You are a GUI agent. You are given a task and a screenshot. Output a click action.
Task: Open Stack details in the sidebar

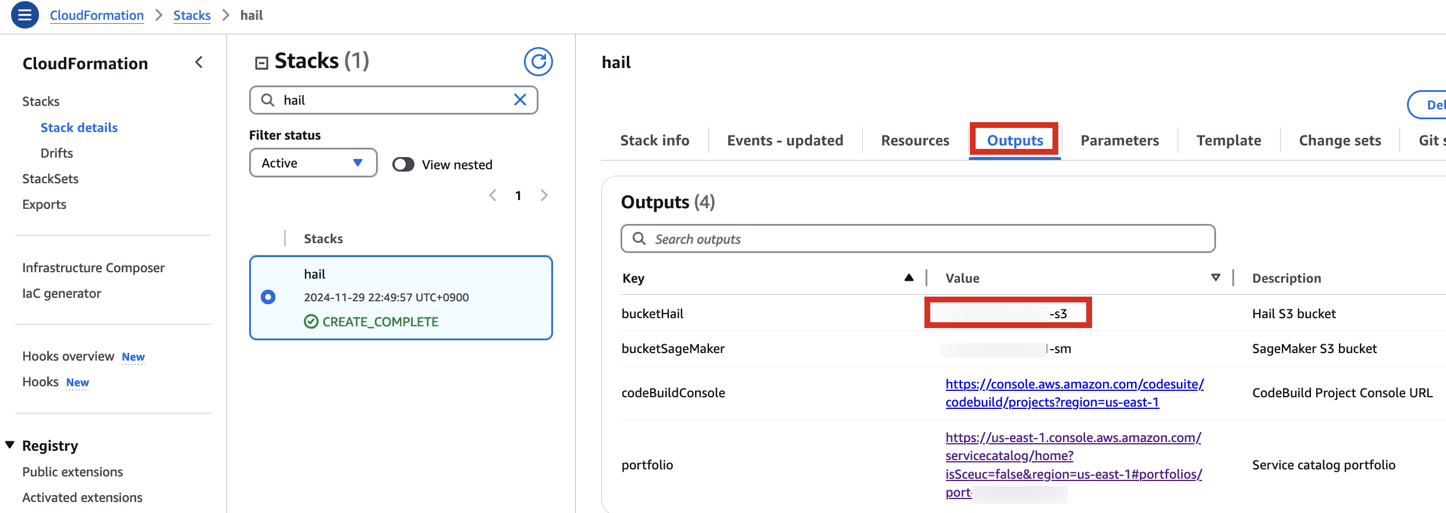pyautogui.click(x=79, y=127)
